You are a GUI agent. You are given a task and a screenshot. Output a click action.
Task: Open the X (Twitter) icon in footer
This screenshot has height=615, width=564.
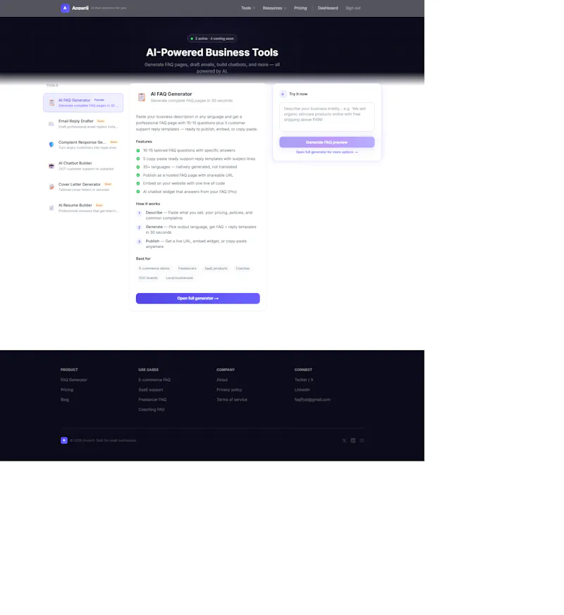(344, 440)
